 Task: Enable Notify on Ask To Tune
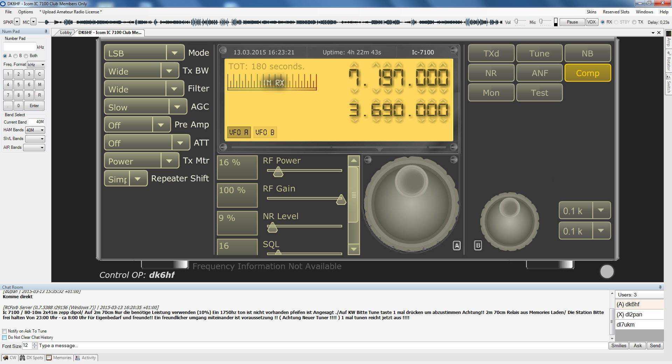[x=5, y=331]
